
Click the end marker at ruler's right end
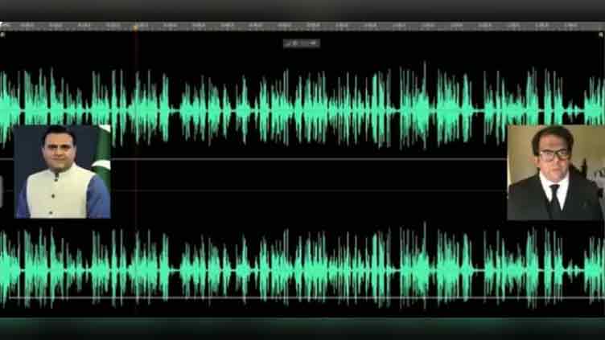coord(600,33)
